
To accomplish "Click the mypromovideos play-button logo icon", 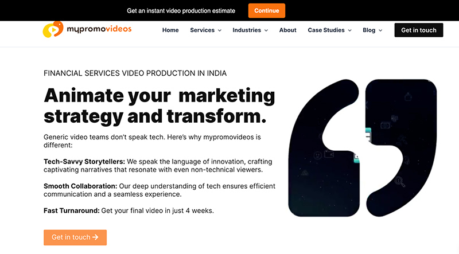I will (53, 29).
